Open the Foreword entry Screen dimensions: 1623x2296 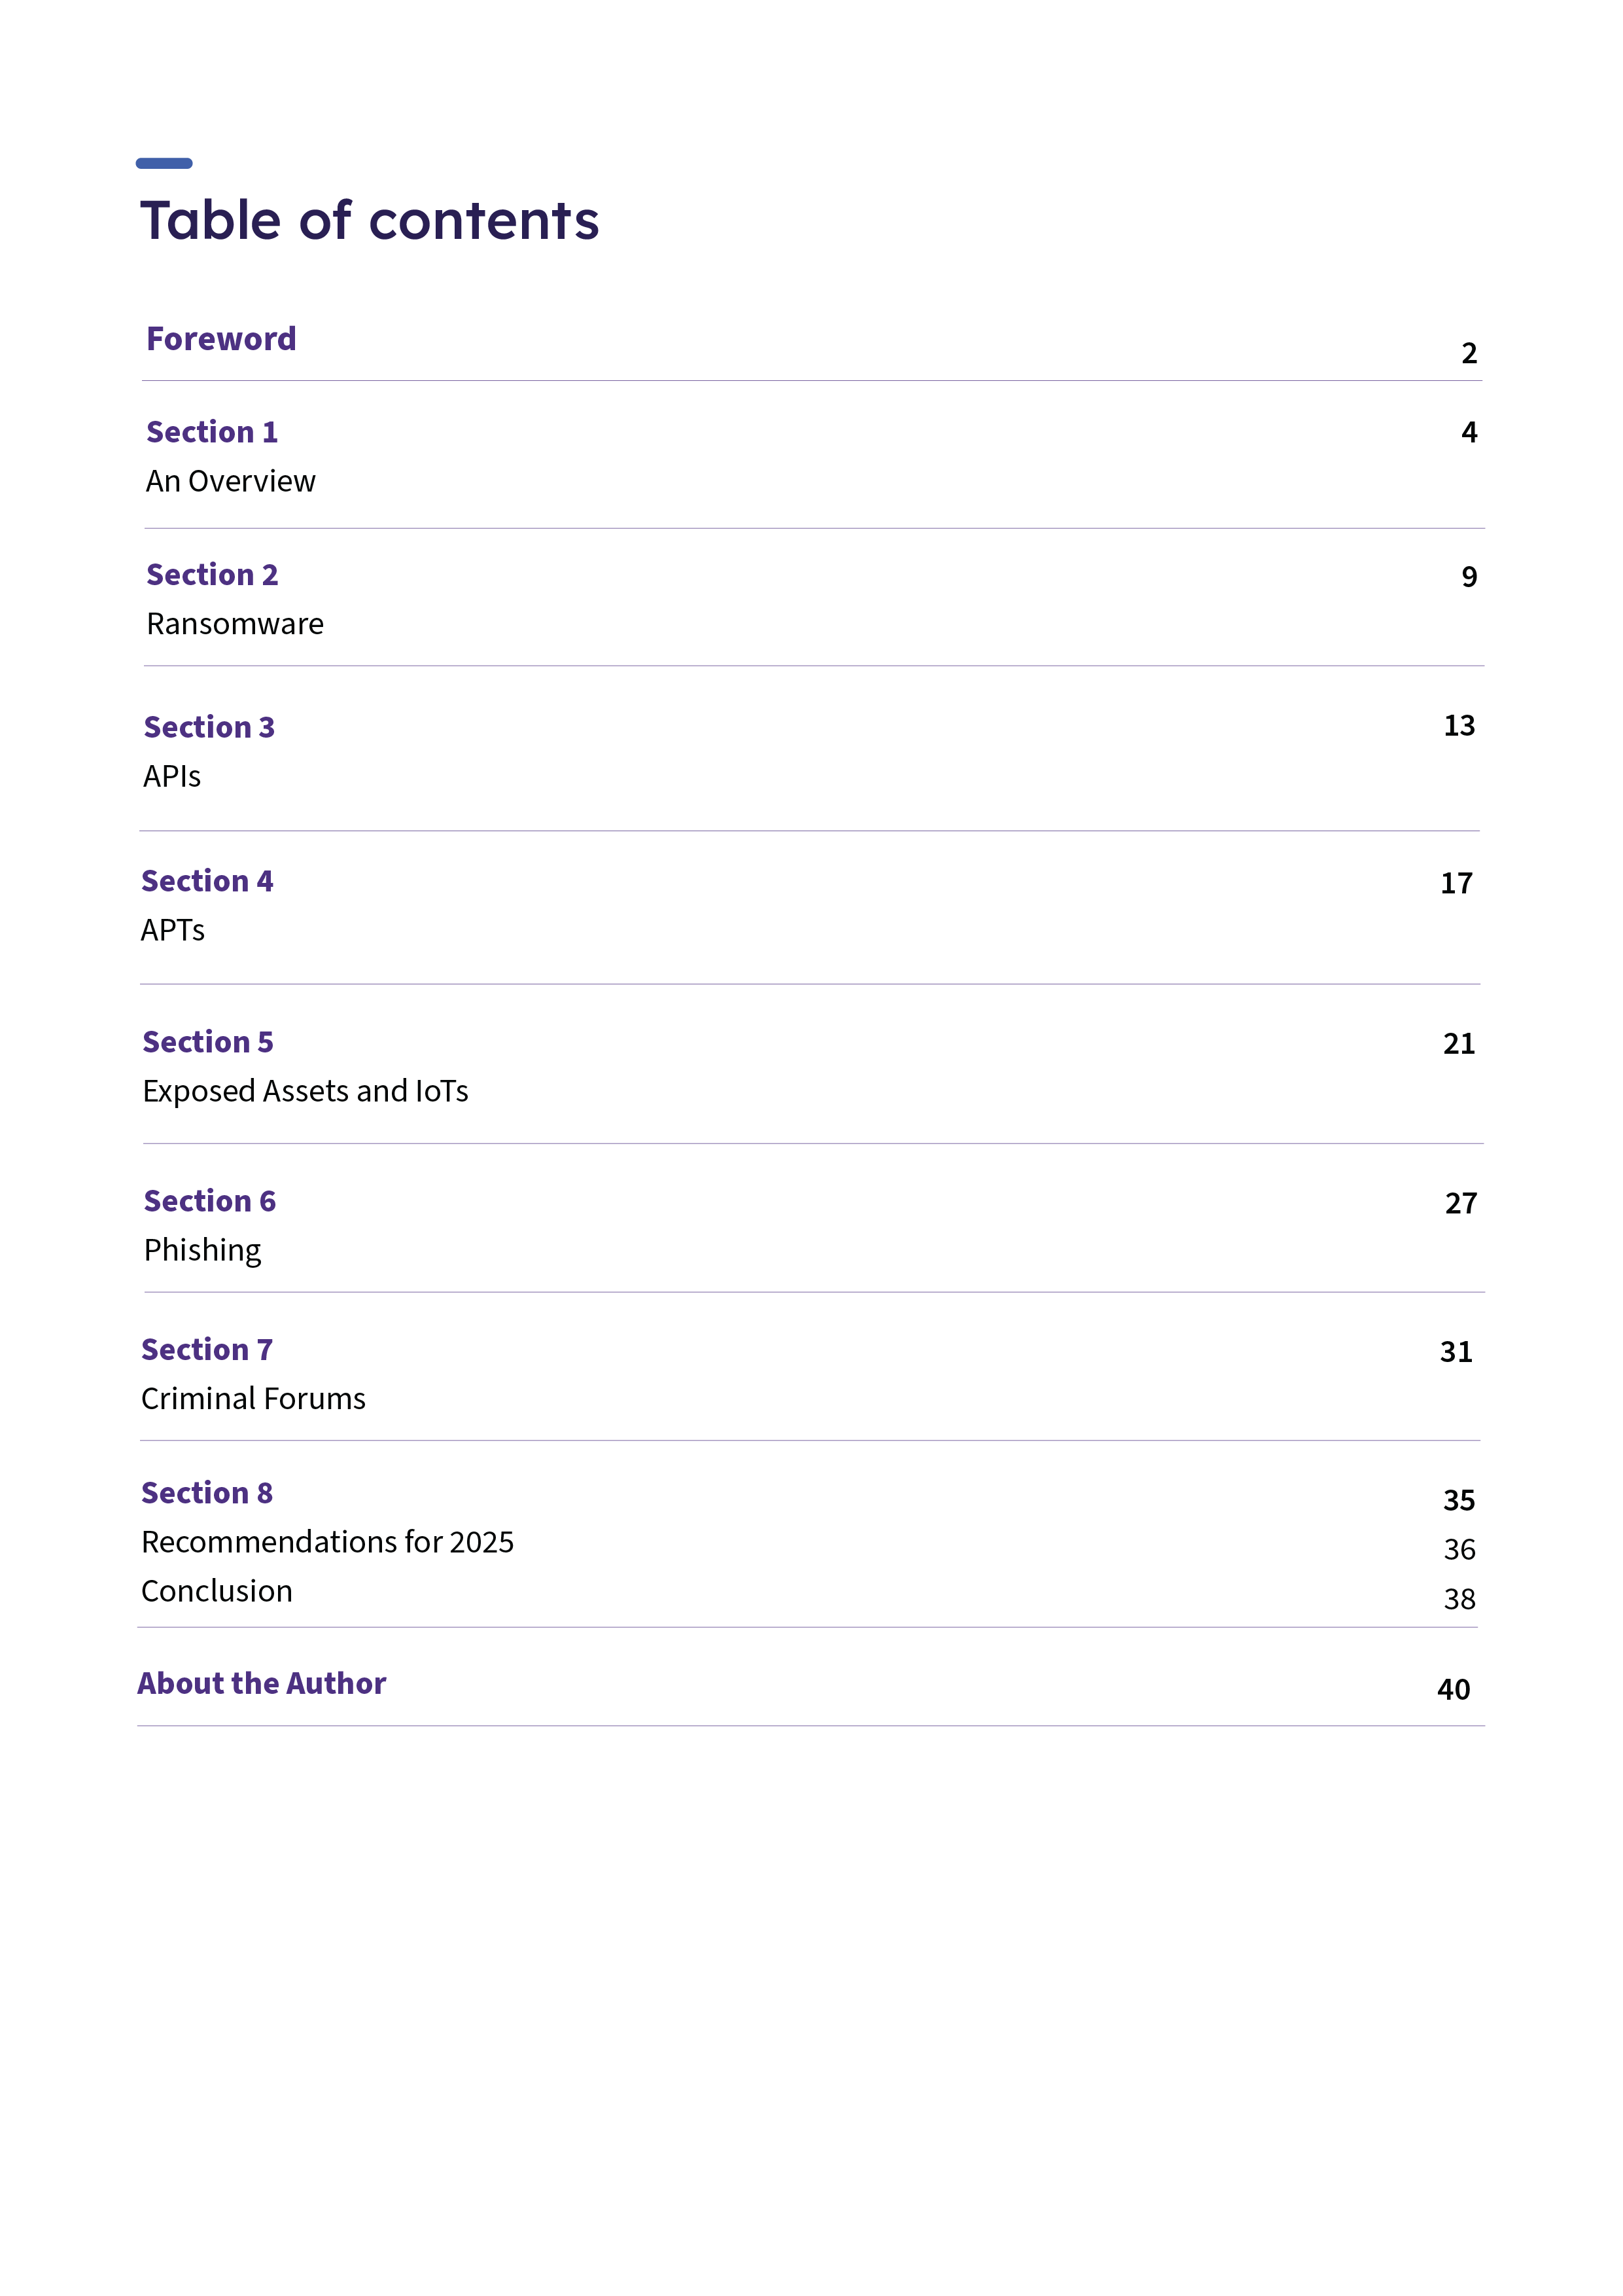[x=221, y=339]
